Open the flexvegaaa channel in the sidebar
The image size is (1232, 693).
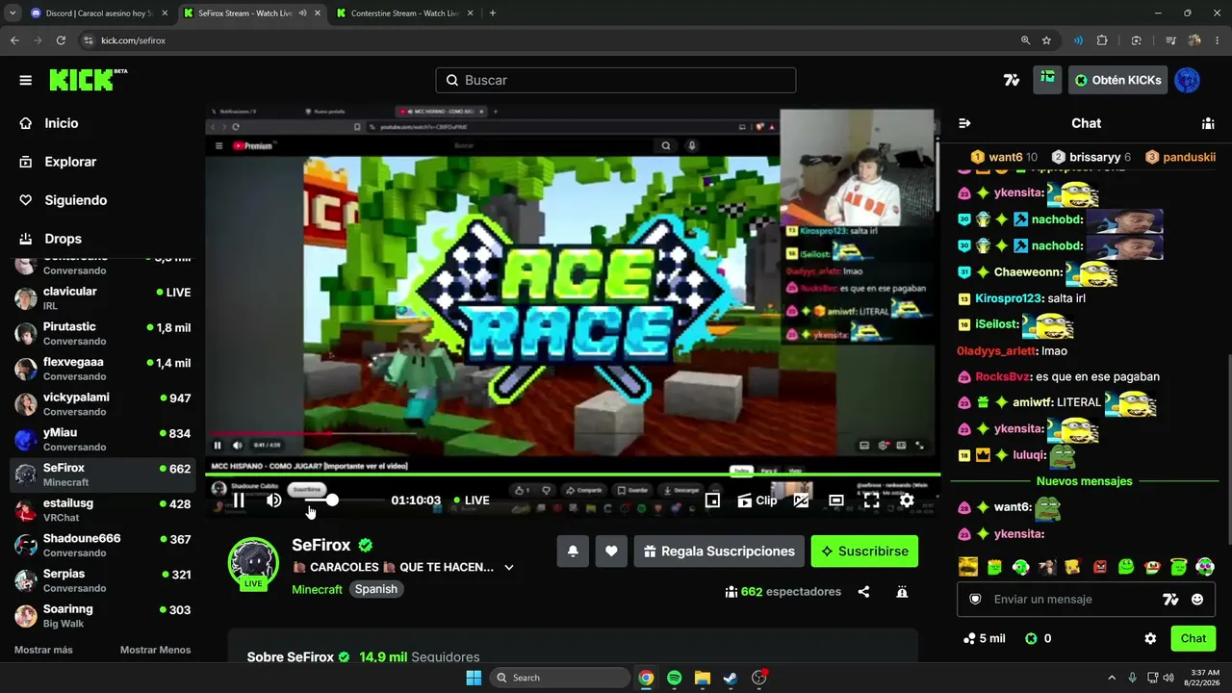(101, 369)
